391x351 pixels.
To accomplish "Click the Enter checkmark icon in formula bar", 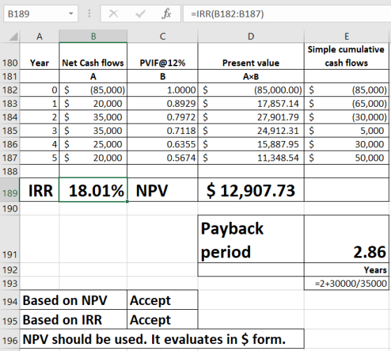I will tap(140, 14).
